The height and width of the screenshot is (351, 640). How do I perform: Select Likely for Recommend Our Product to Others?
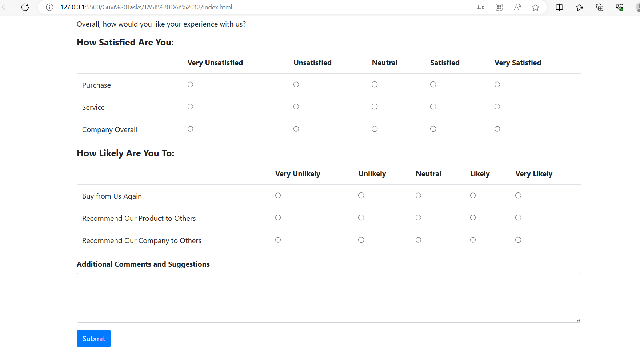tap(472, 218)
